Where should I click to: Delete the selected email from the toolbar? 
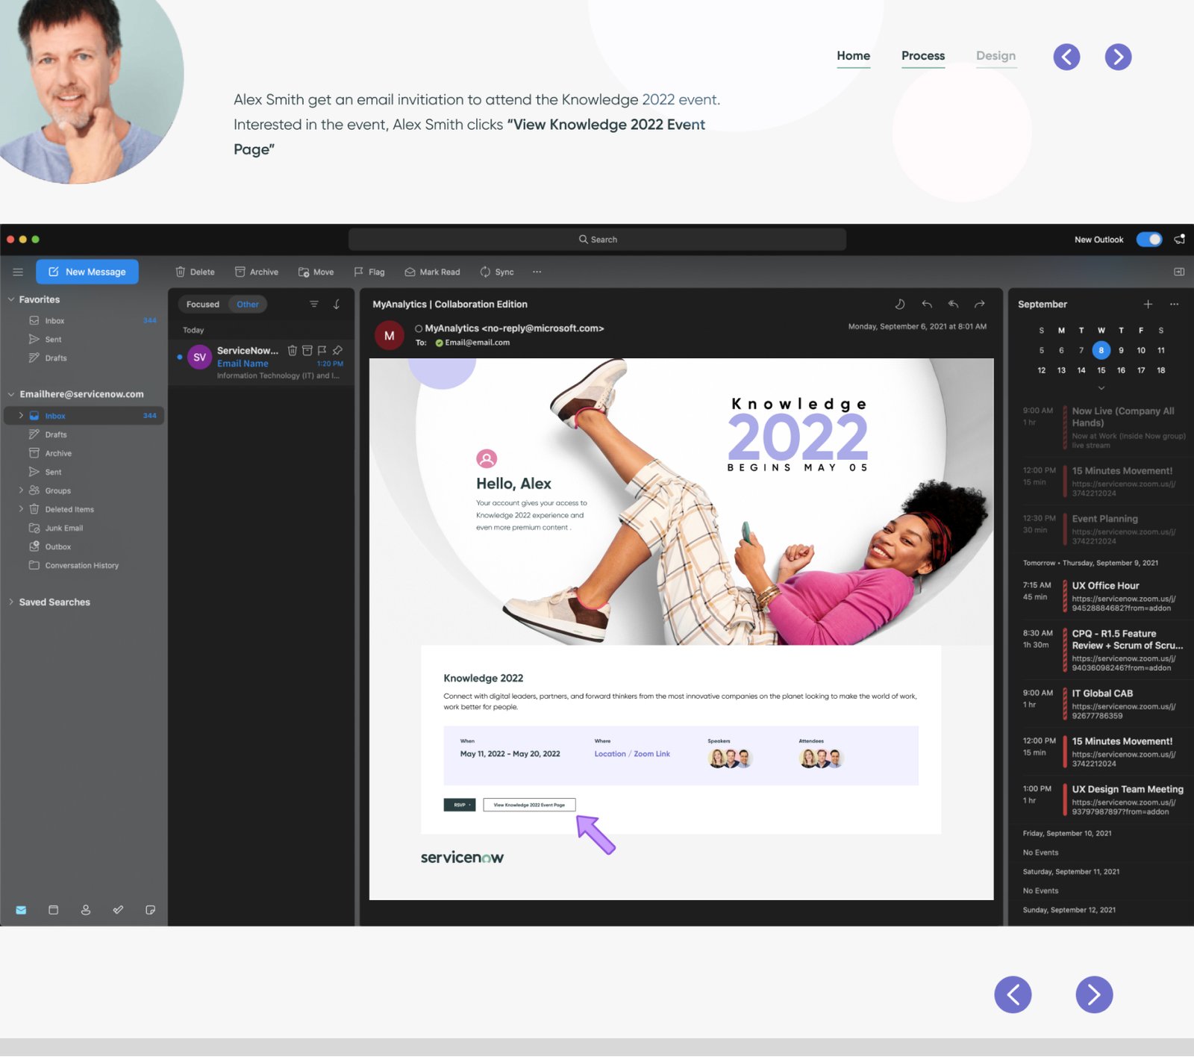tap(195, 272)
